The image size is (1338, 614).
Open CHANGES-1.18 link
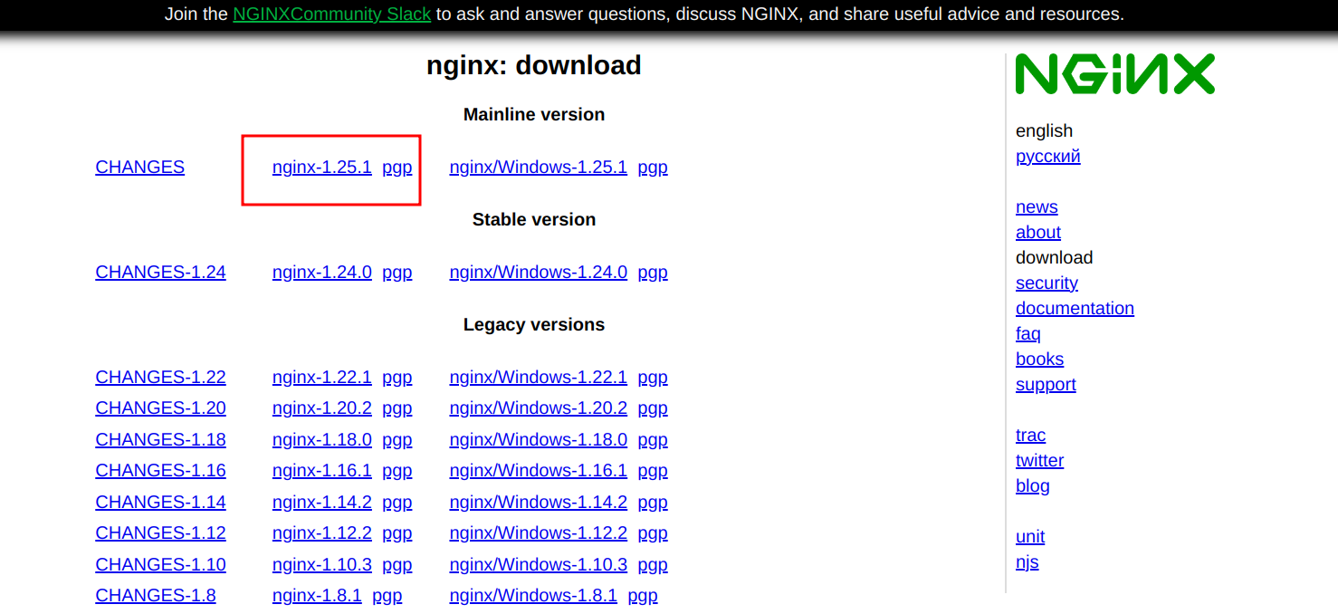161,439
